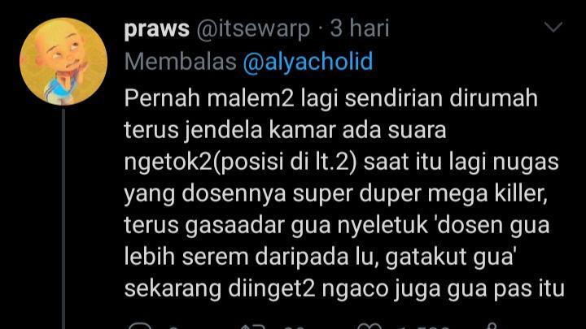
Task: Retweet using the retweet arrows icon
Action: click(x=253, y=327)
